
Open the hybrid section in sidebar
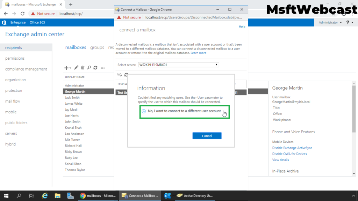coord(10,144)
